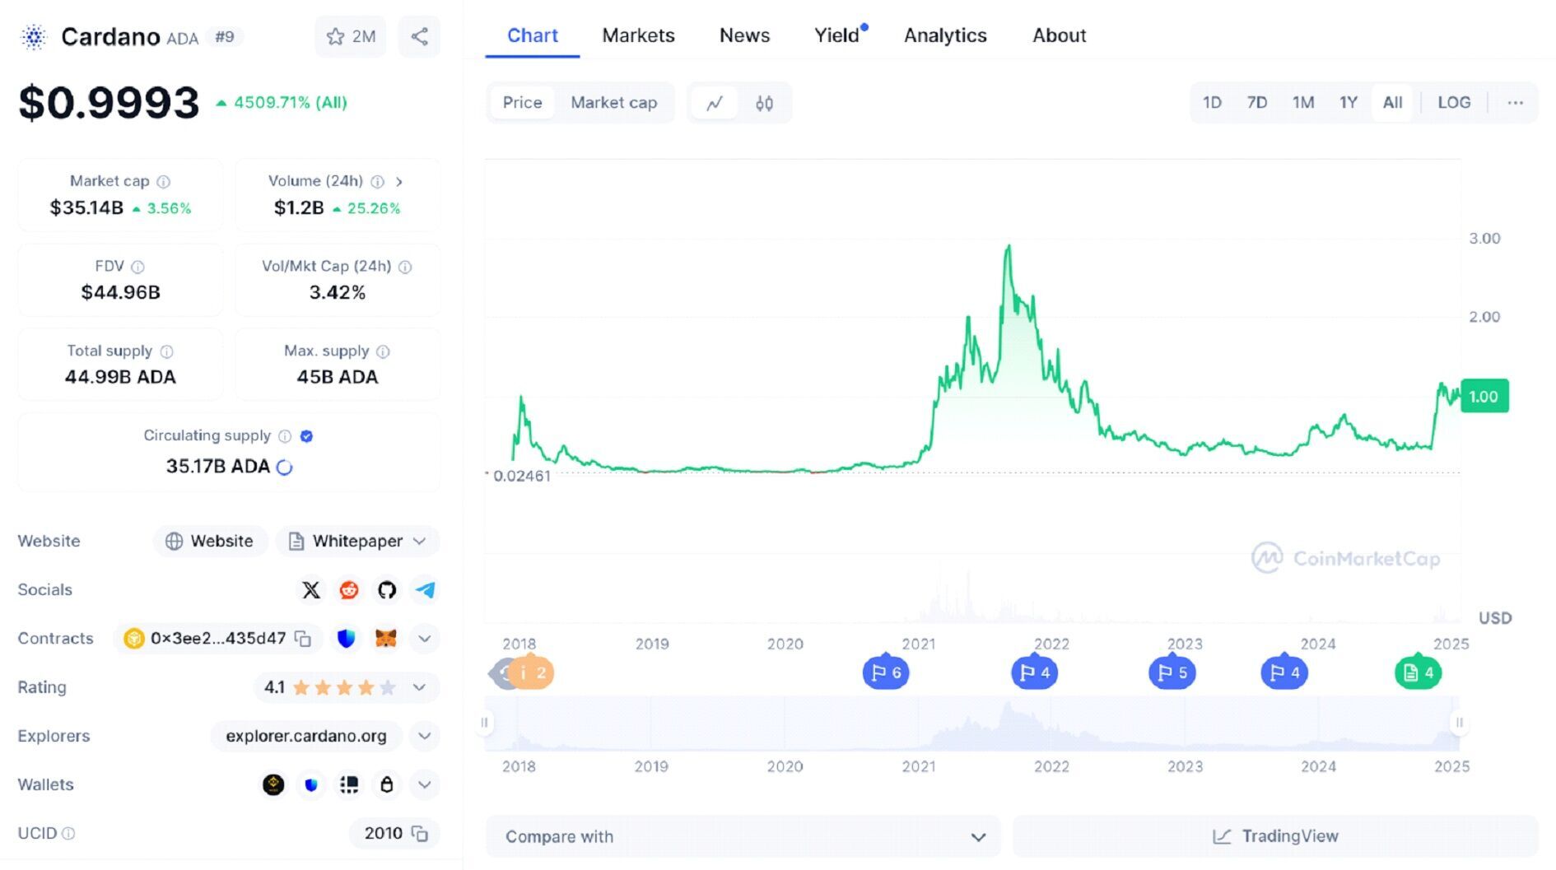Click the #9 rank badge
This screenshot has height=870, width=1556.
coord(225,36)
